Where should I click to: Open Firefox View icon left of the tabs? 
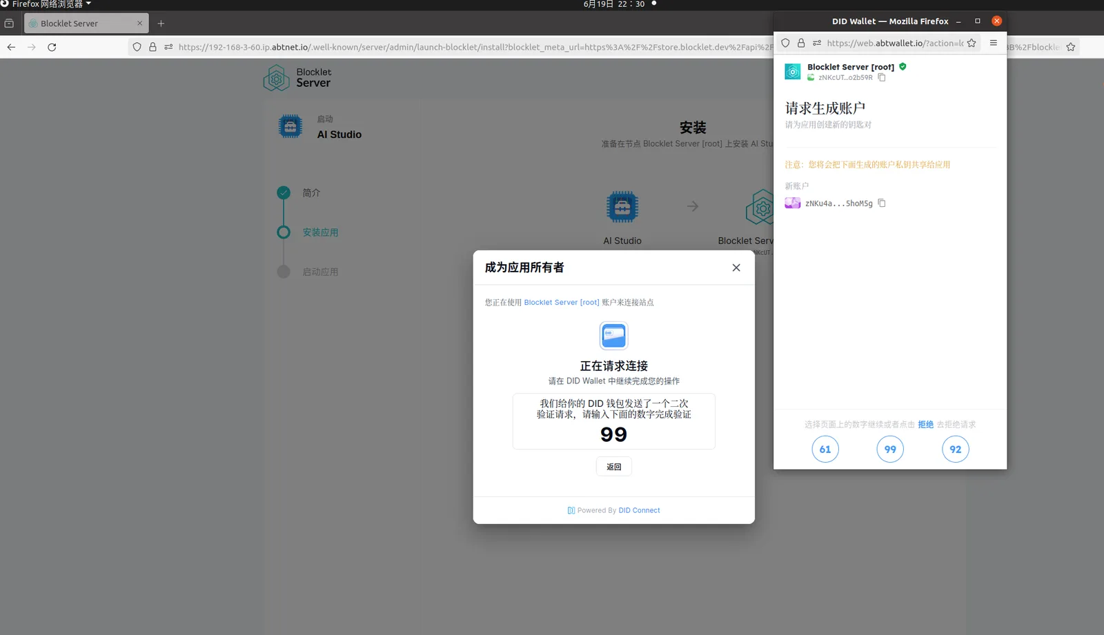[x=9, y=23]
